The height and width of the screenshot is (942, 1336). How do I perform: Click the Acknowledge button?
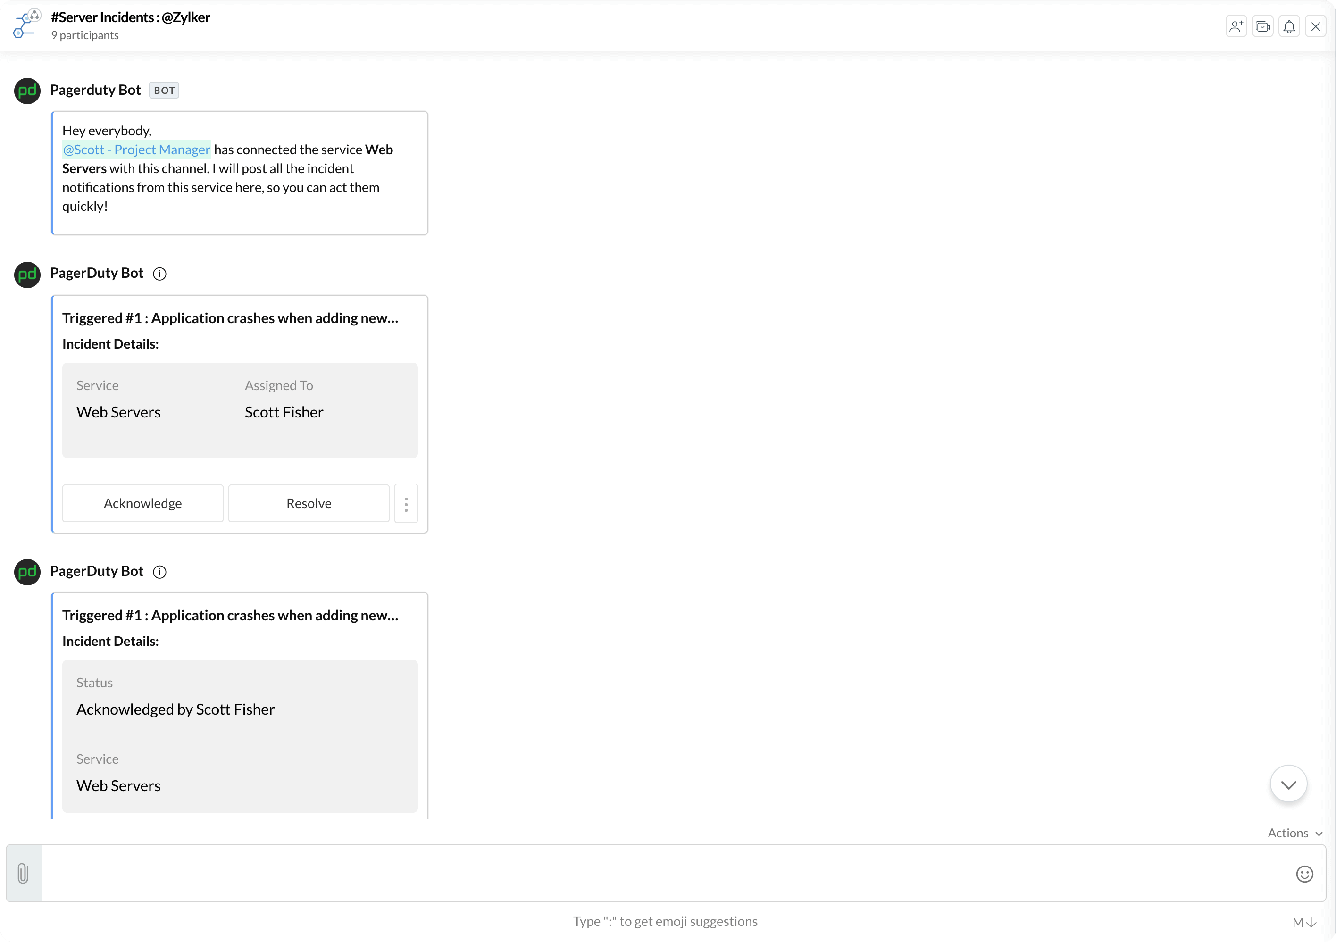pos(142,503)
